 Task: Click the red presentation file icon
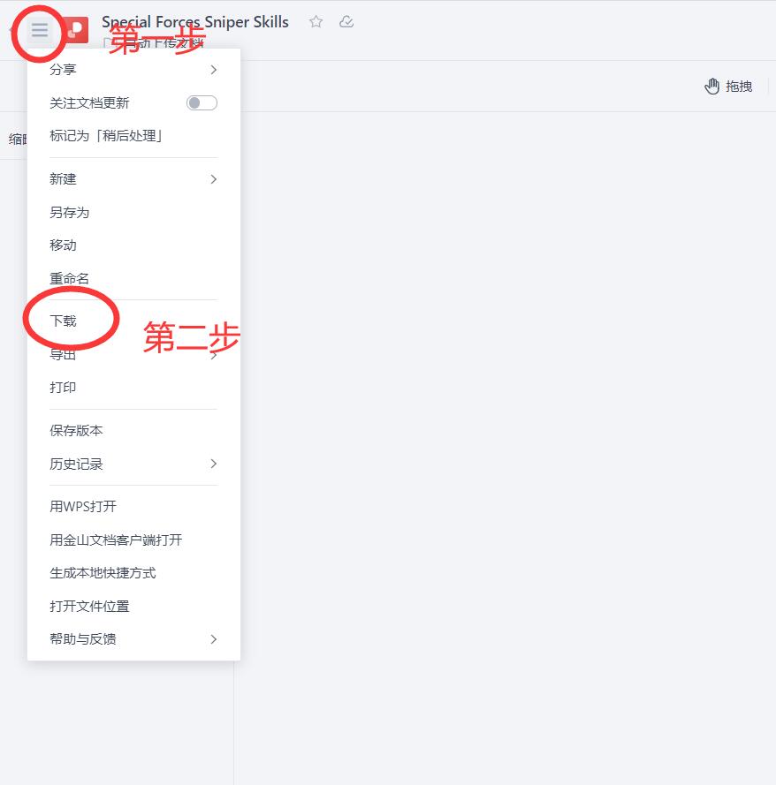[x=76, y=30]
